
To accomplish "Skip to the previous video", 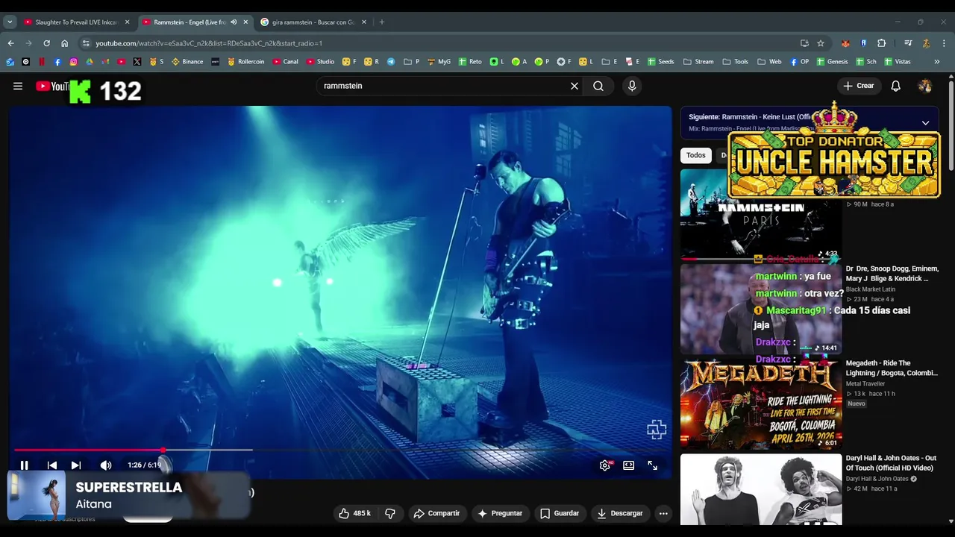I will pyautogui.click(x=51, y=465).
